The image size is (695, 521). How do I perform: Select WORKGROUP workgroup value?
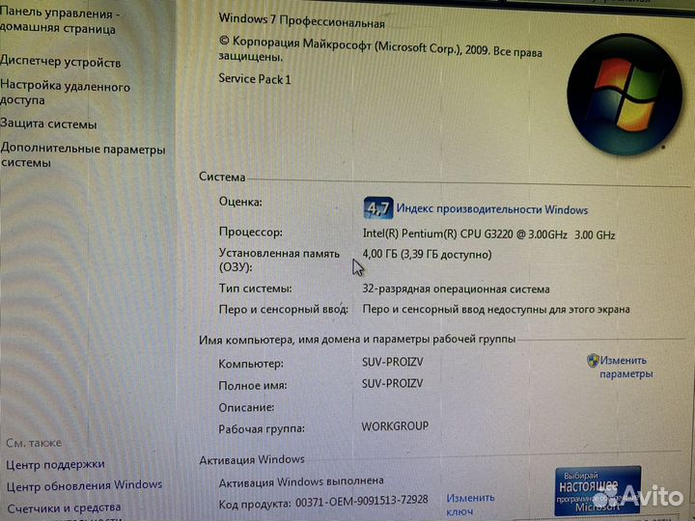395,425
